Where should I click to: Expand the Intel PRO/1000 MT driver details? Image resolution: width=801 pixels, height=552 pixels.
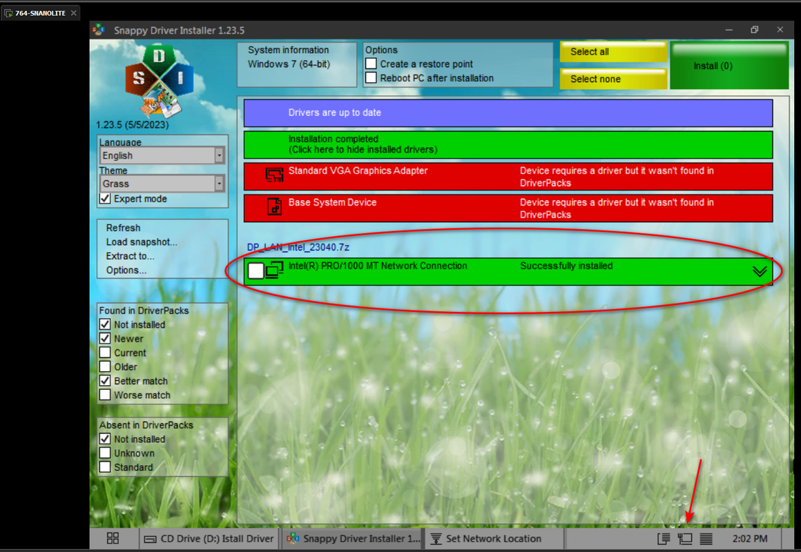point(760,271)
